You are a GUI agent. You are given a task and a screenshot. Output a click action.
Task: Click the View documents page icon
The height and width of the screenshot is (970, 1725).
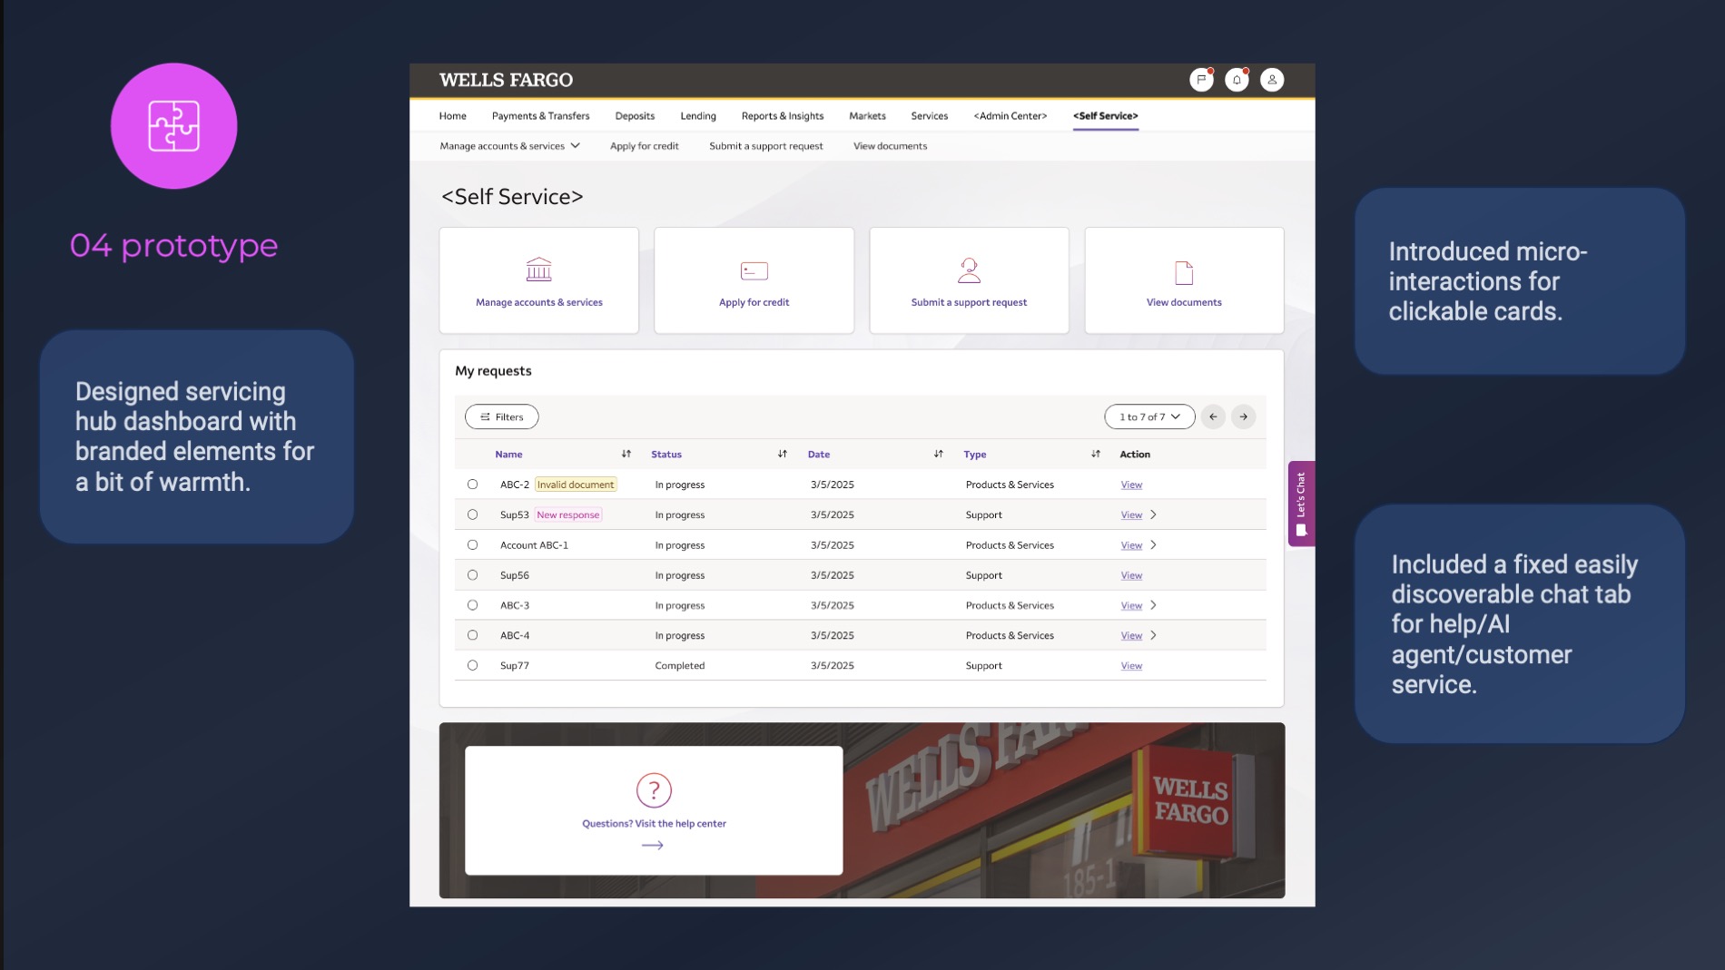[x=1184, y=272]
